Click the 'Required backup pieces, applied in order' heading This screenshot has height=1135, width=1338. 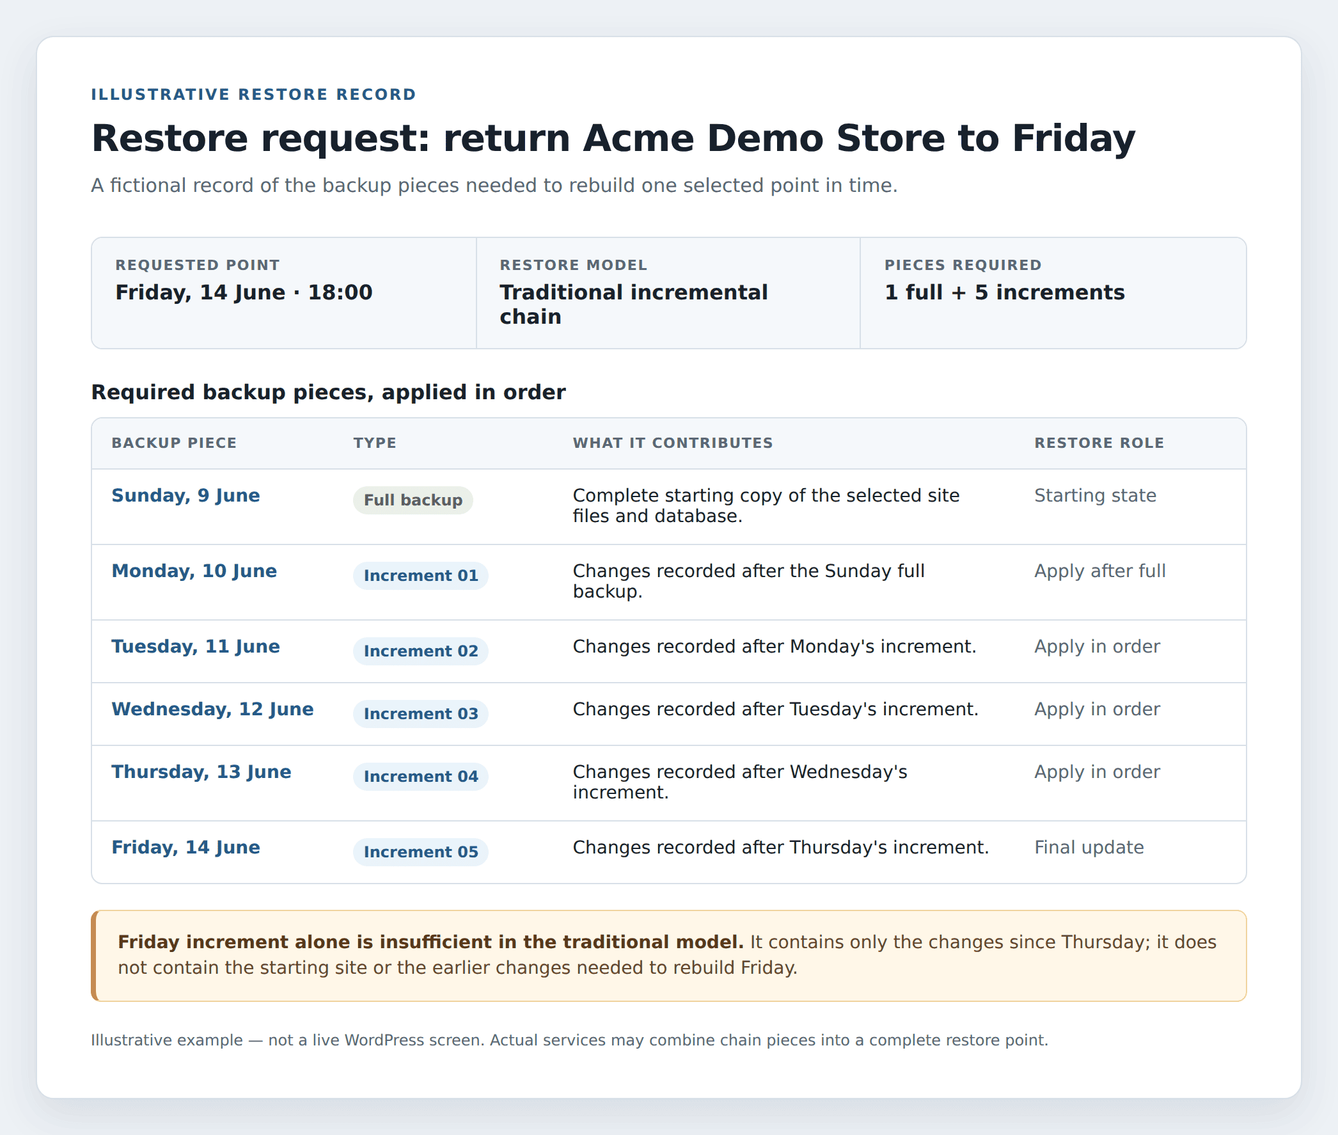pos(328,392)
